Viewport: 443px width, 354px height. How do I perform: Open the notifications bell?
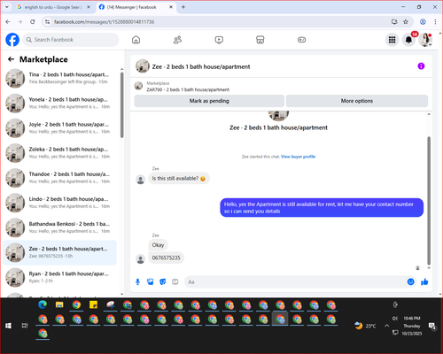(408, 40)
